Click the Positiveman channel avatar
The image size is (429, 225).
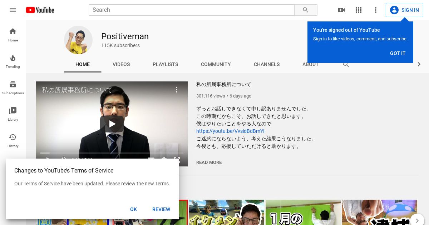point(78,40)
